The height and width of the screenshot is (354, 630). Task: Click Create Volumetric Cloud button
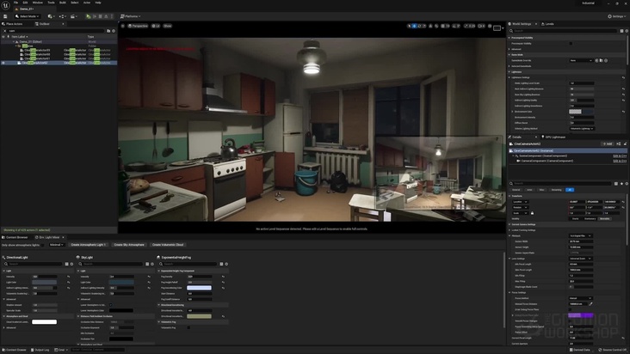[x=169, y=244]
